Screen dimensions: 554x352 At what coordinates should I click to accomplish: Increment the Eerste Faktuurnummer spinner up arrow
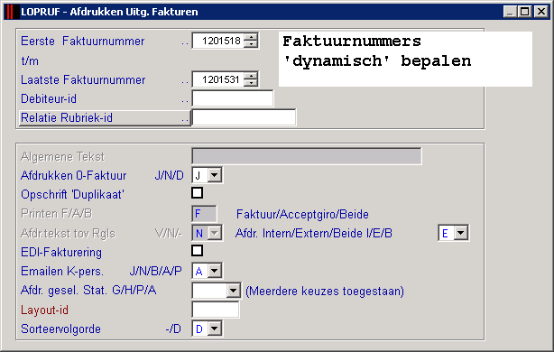pyautogui.click(x=251, y=37)
